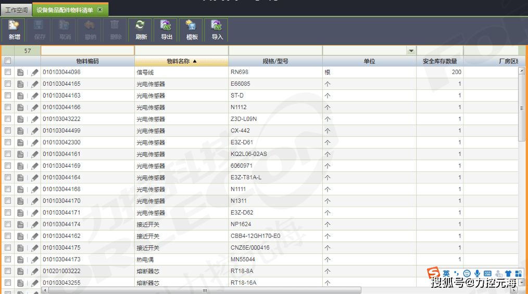
Task: Check the box for row 010103044171
Action: [x=8, y=212]
